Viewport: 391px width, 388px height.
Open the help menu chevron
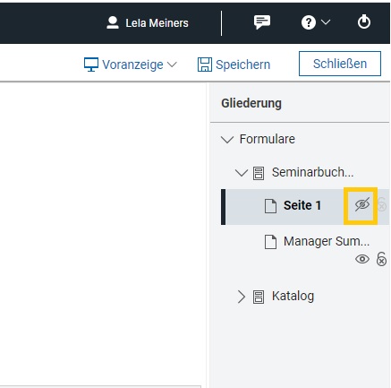326,22
